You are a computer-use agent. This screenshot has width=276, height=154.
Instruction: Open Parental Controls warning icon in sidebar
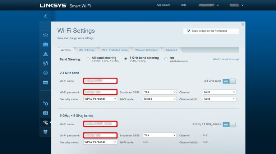click(x=45, y=54)
